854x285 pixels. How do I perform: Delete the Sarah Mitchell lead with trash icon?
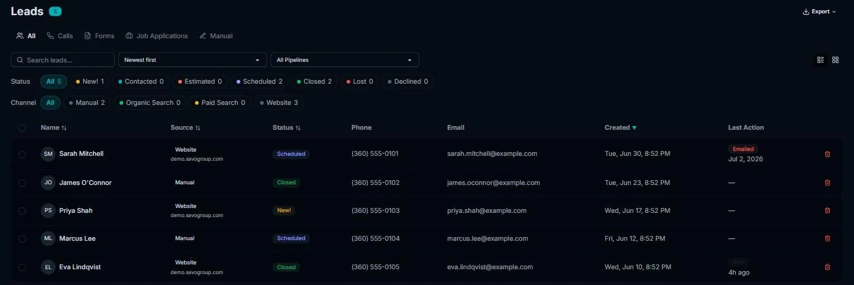(x=827, y=154)
